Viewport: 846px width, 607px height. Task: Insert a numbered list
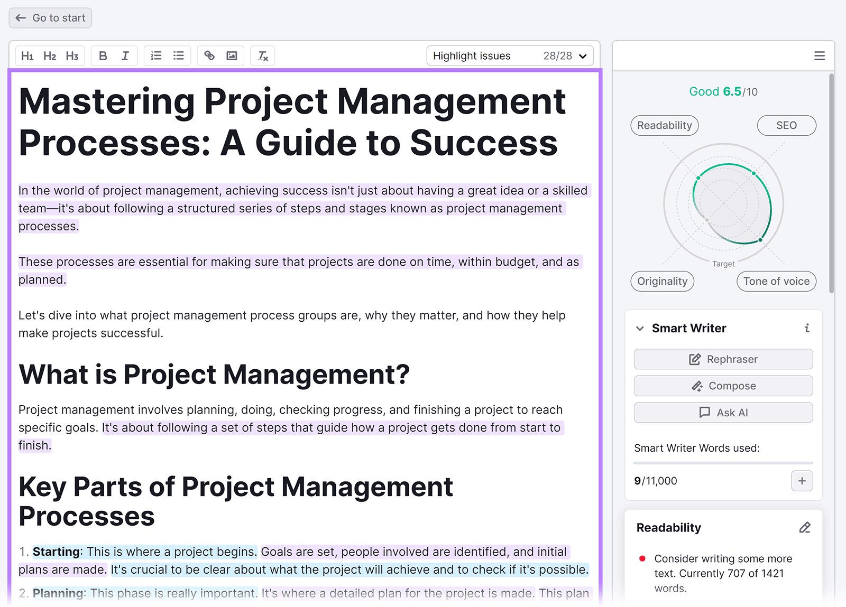click(x=156, y=56)
